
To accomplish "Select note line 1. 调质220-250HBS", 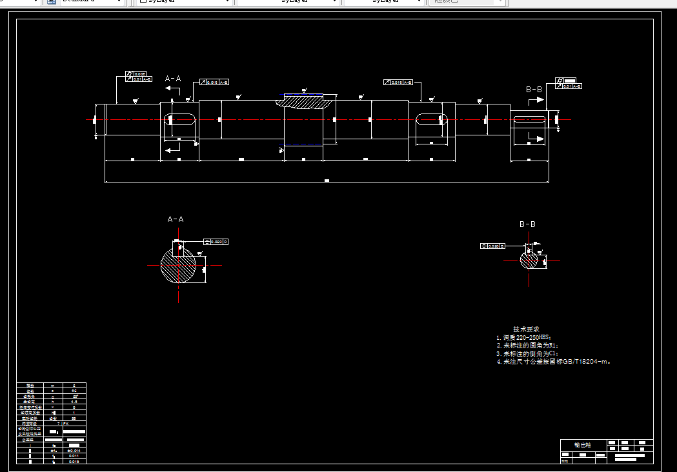I will 524,337.
